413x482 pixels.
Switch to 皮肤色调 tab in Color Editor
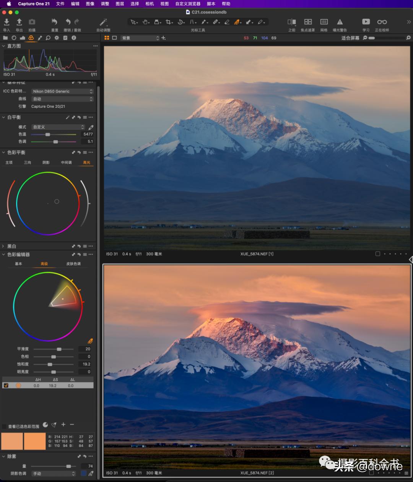pyautogui.click(x=73, y=264)
